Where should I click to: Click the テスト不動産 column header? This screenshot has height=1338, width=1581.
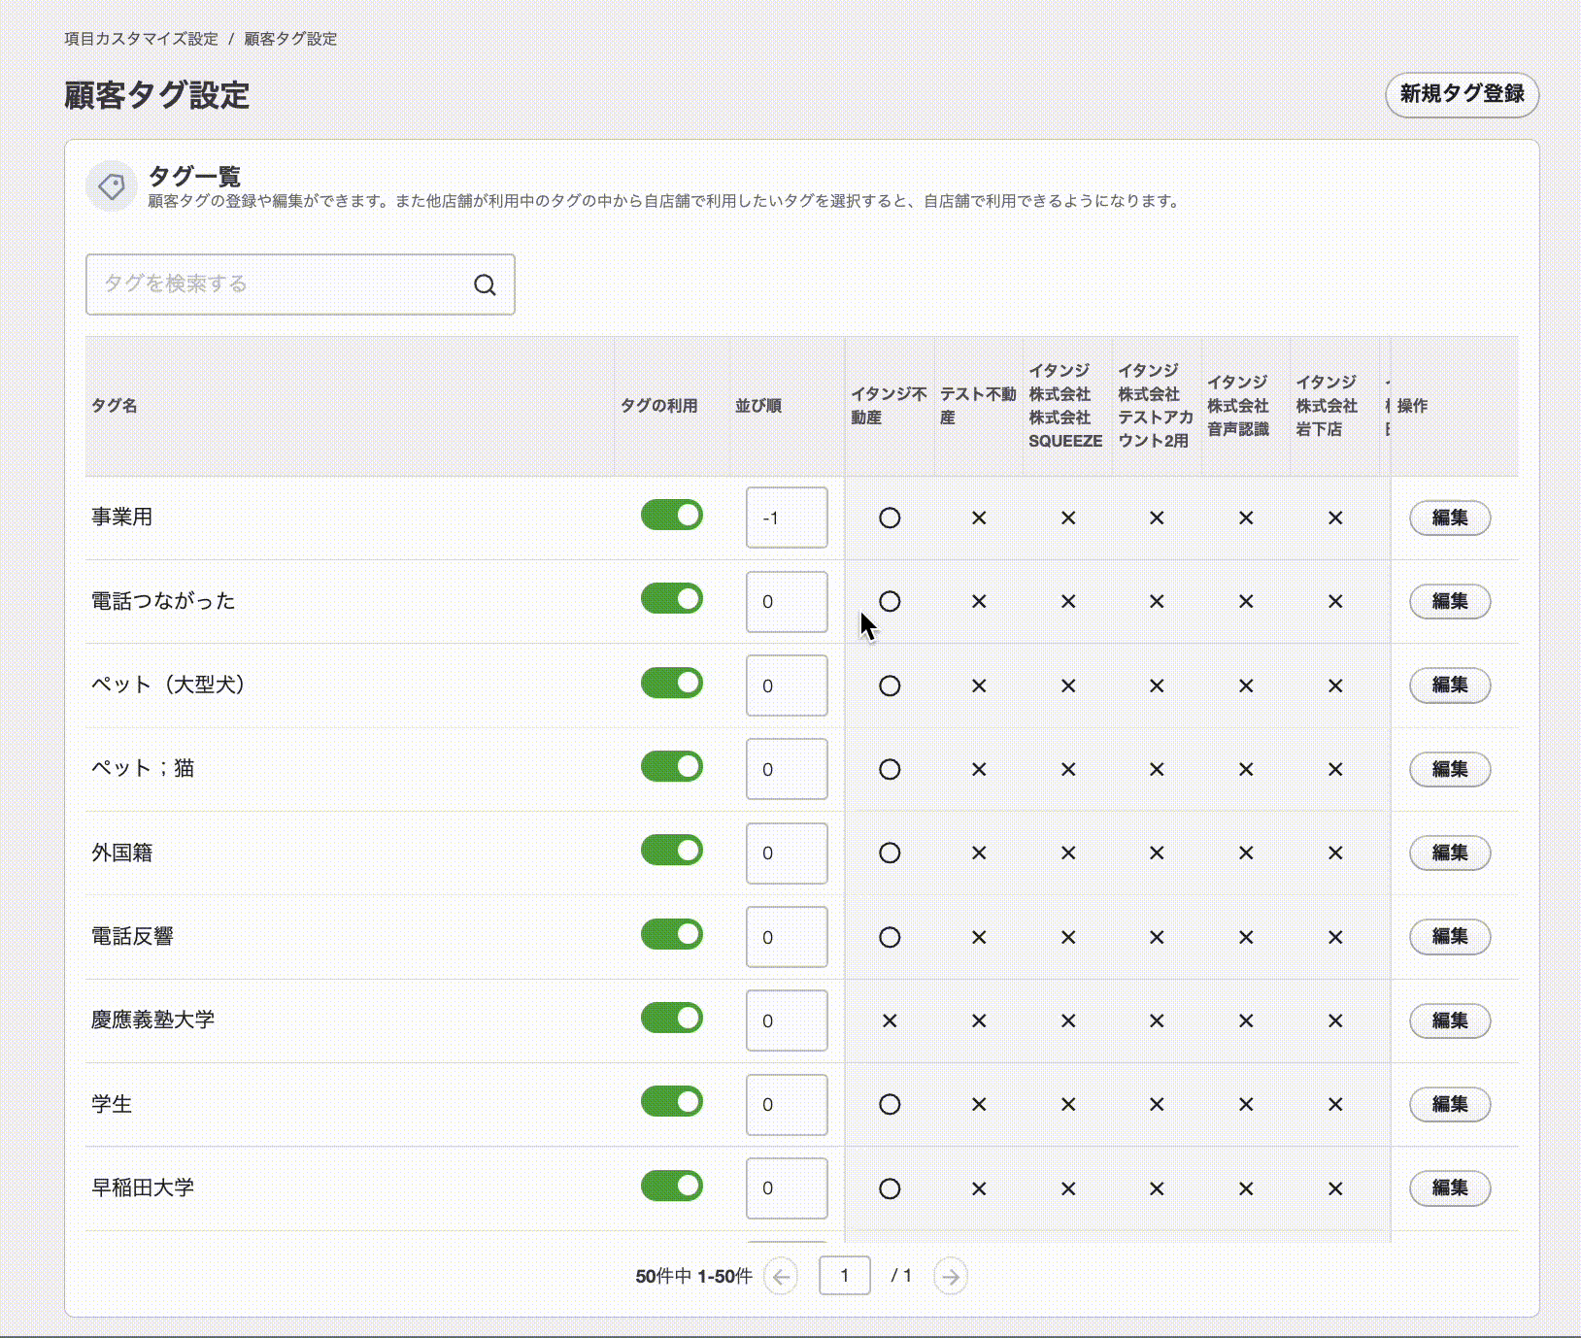[978, 406]
